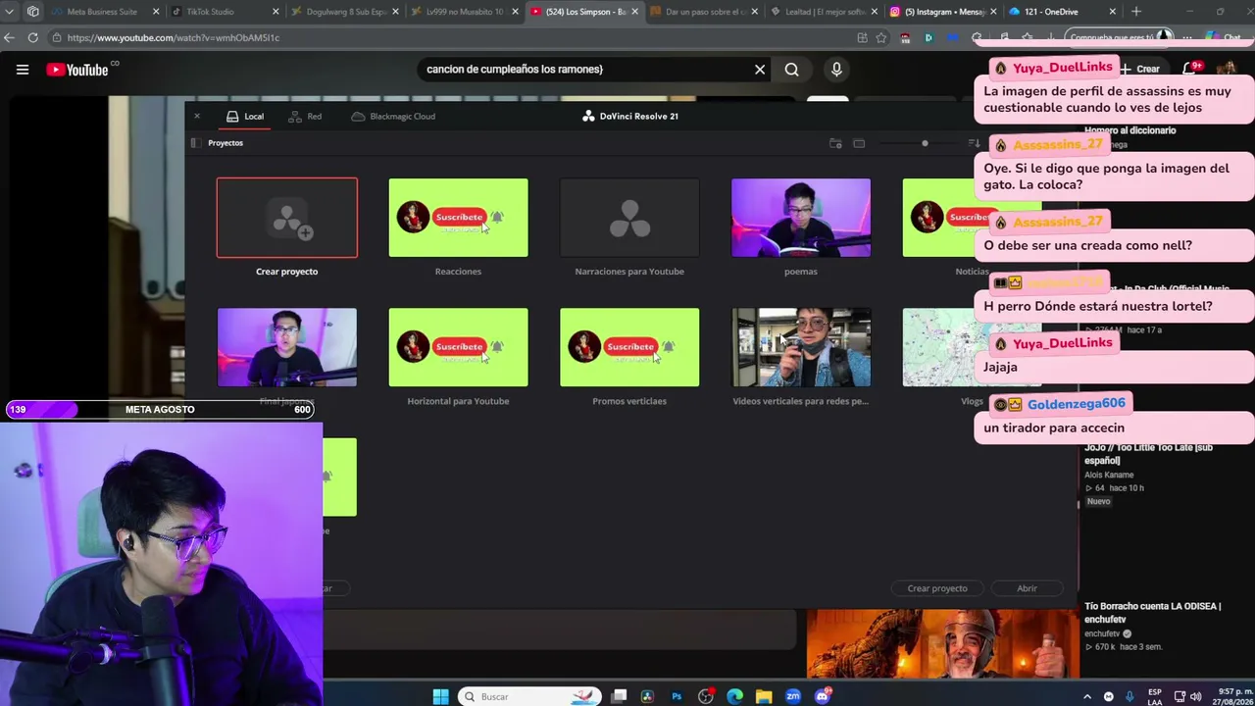Open the YouTube hamburger guide menu
1255x706 pixels.
click(x=23, y=70)
